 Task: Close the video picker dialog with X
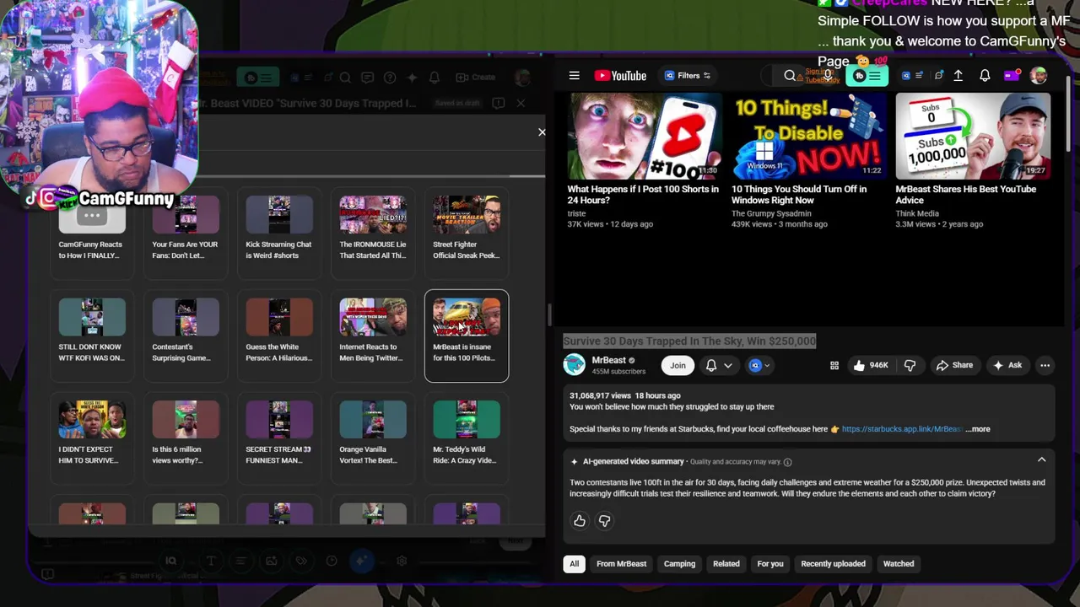click(542, 132)
